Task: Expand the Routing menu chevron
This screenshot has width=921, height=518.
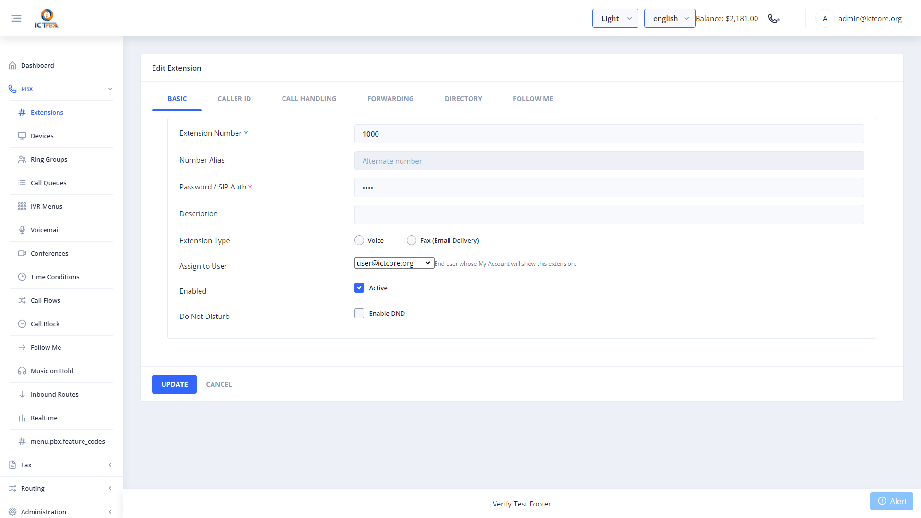Action: pos(110,488)
